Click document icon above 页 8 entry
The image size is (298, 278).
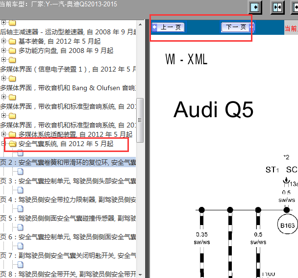coord(20,265)
